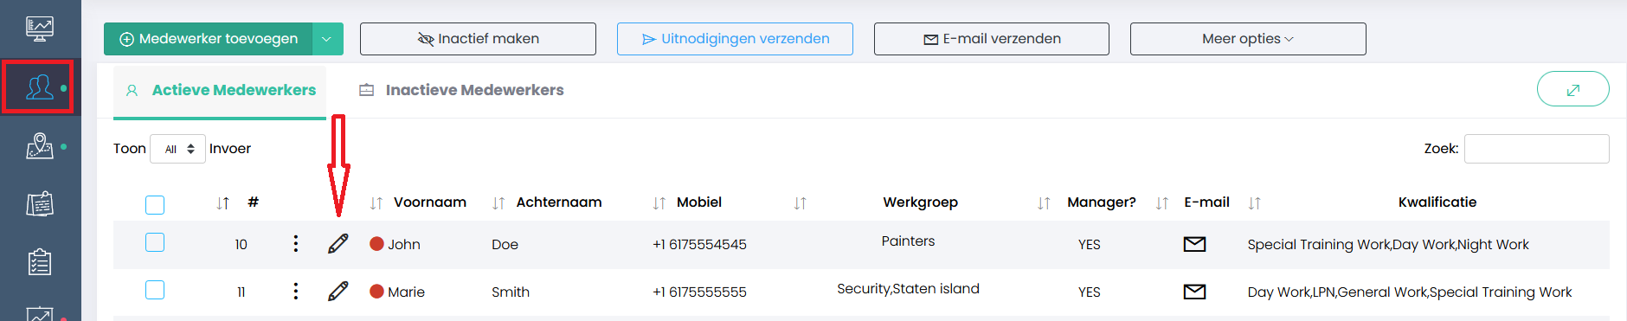Screen dimensions: 1627x321
Task: Open the Meer opties dropdown
Action: tap(1248, 39)
